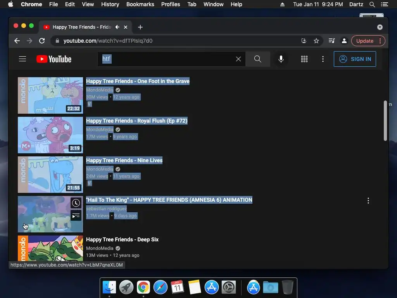The width and height of the screenshot is (397, 298).
Task: Open Calendar from the Dock
Action: coord(177,288)
